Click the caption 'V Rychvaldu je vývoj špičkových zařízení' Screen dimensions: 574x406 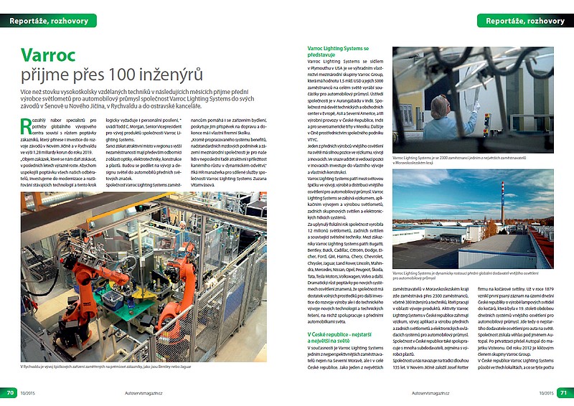tap(105, 366)
